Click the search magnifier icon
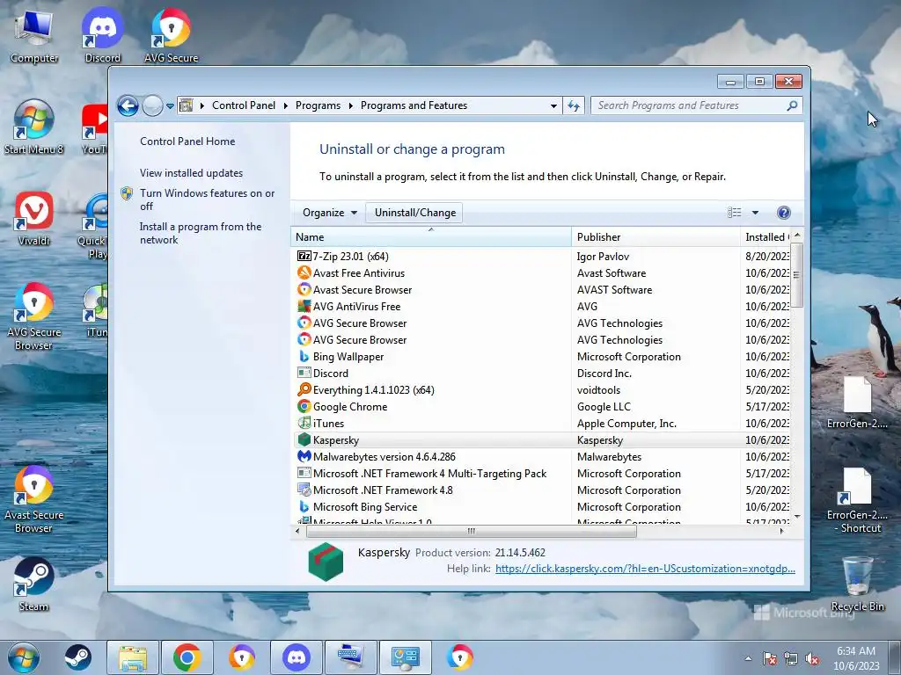Image resolution: width=901 pixels, height=675 pixels. (x=792, y=105)
